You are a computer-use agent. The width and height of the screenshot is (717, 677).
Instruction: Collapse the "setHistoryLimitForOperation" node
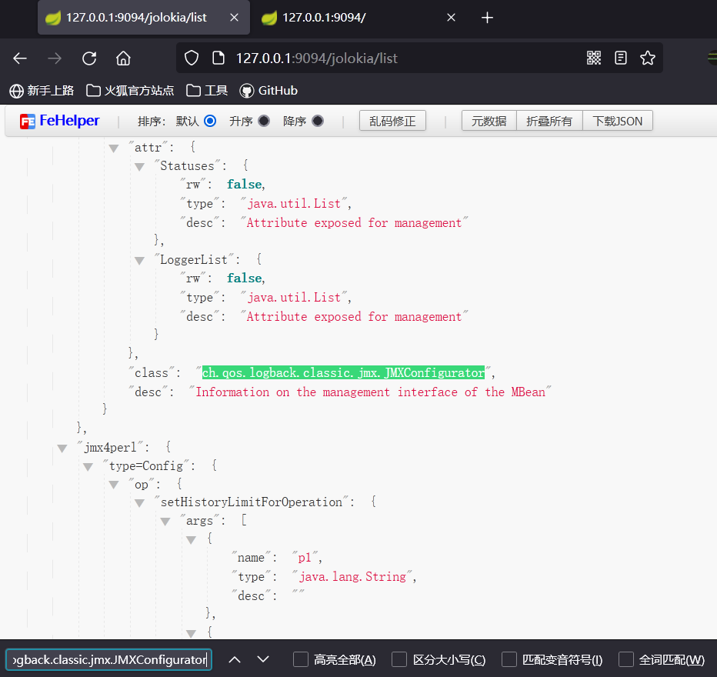point(139,503)
